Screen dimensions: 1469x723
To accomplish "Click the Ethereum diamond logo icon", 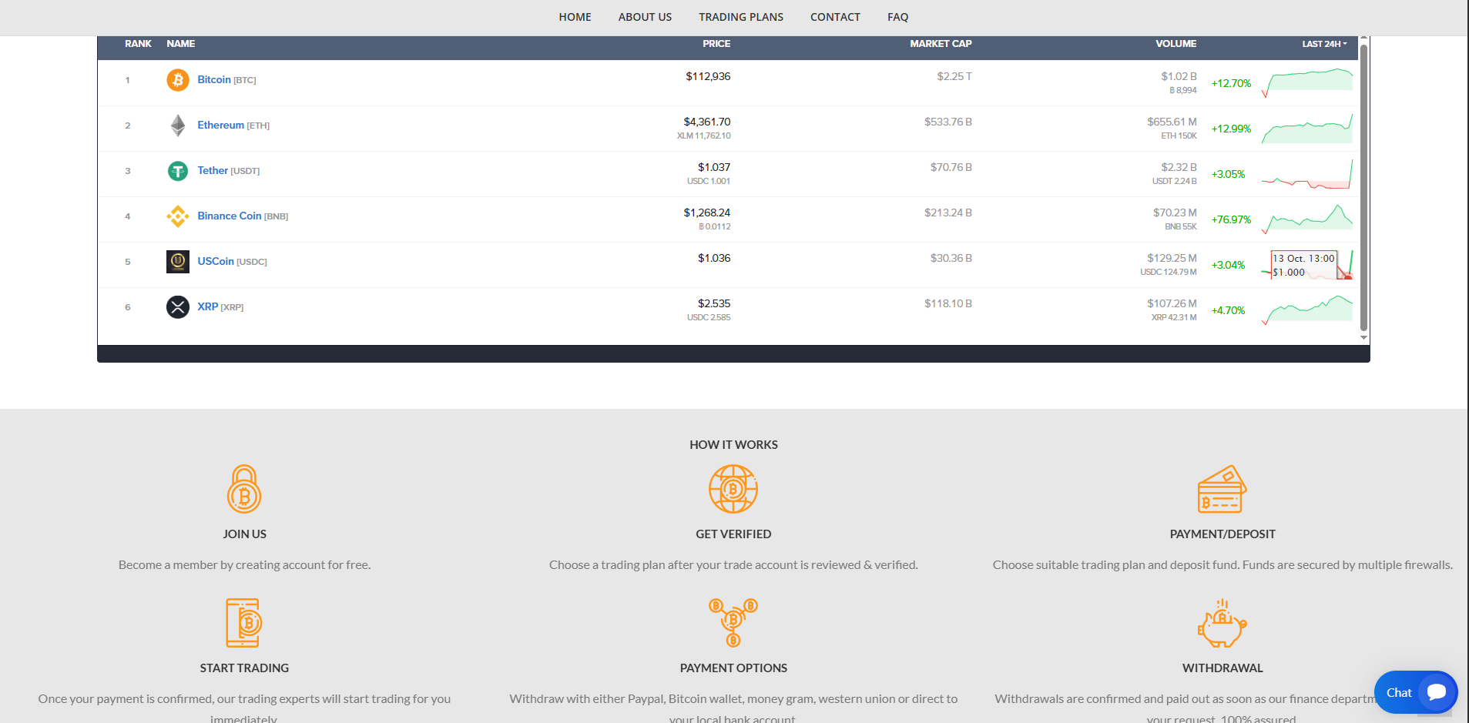I will click(x=178, y=126).
